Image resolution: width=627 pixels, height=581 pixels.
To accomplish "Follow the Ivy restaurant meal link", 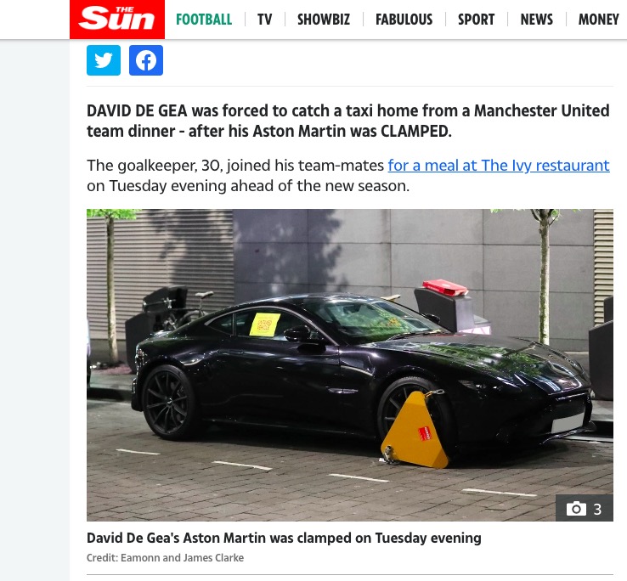I will (499, 165).
